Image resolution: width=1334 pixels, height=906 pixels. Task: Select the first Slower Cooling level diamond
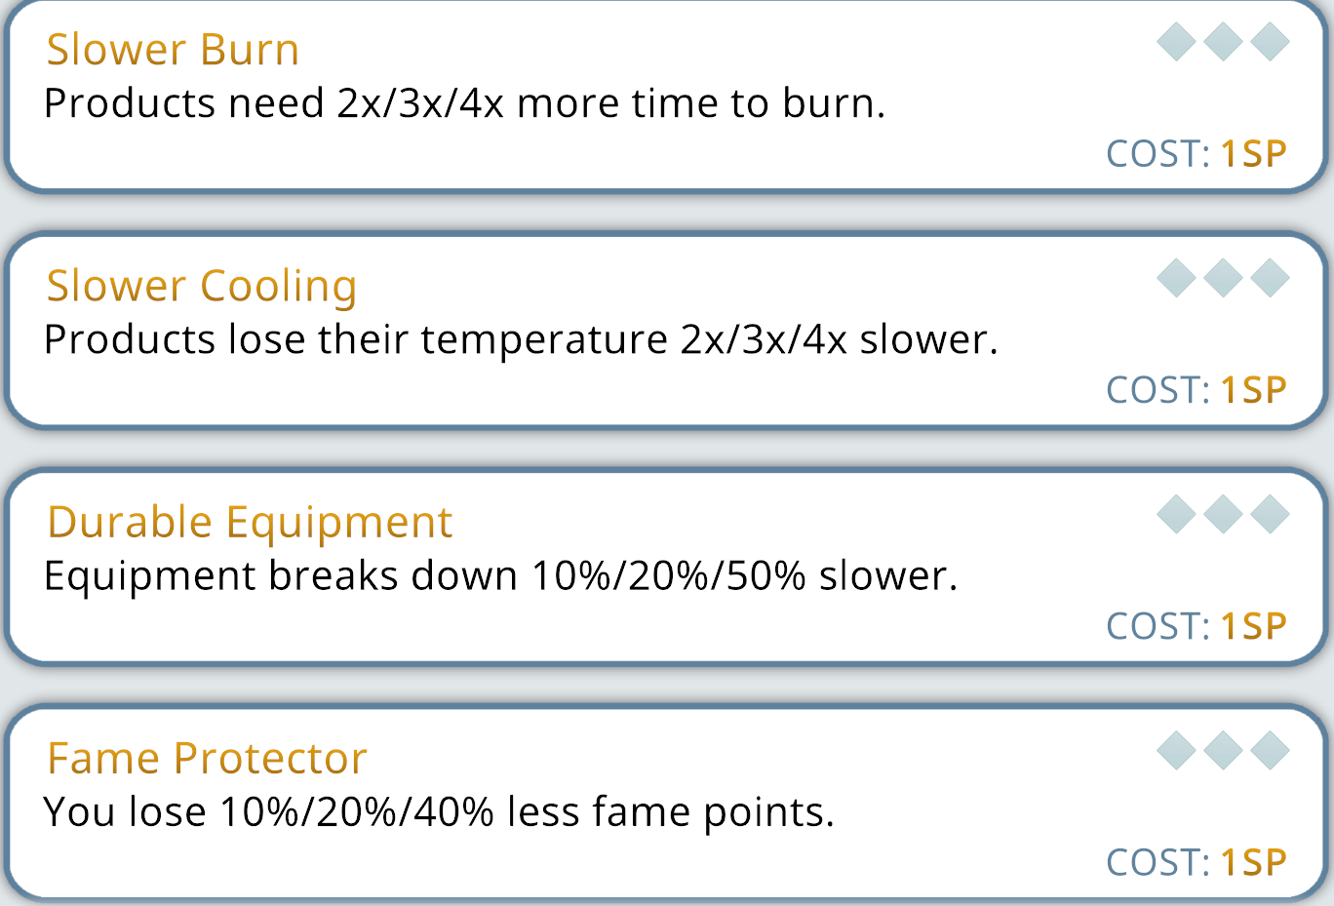1176,278
